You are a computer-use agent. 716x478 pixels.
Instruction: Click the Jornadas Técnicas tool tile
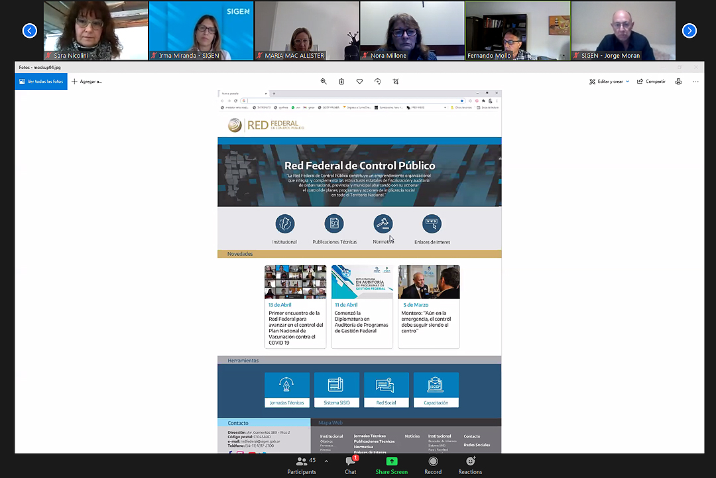pyautogui.click(x=287, y=390)
